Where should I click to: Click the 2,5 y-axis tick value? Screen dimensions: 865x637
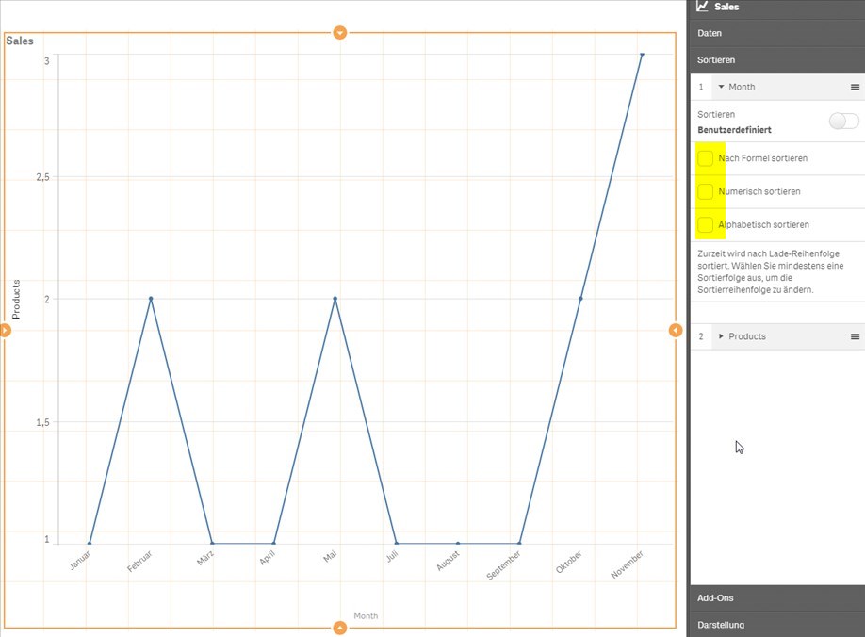tap(42, 177)
